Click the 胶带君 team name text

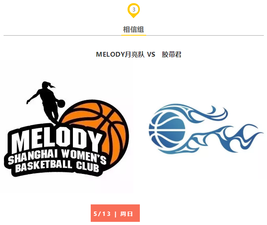point(172,55)
